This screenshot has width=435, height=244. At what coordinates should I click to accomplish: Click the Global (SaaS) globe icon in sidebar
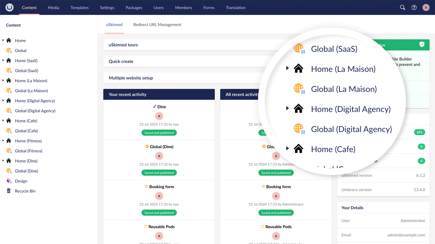9,70
